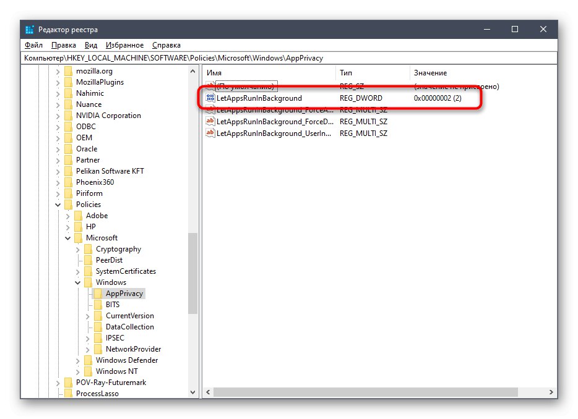Collapse the Windows key
The height and width of the screenshot is (419, 578).
click(x=78, y=283)
